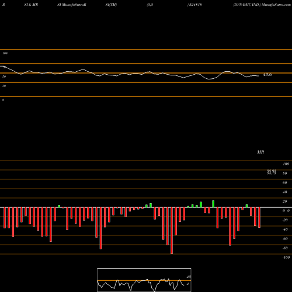
Task: Click the "SI & MR" text in the header
Action: point(31,5)
